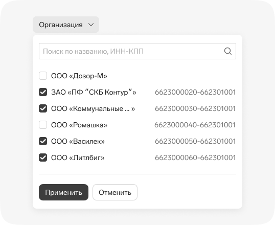275x225 pixels.
Task: Uncheck the ООО «Василек» checkbox
Action: pos(43,141)
